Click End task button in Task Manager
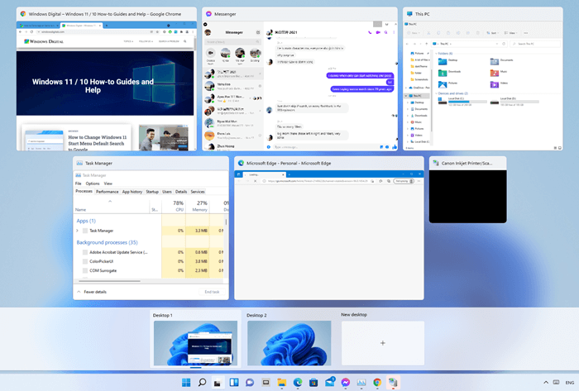 pyautogui.click(x=212, y=292)
